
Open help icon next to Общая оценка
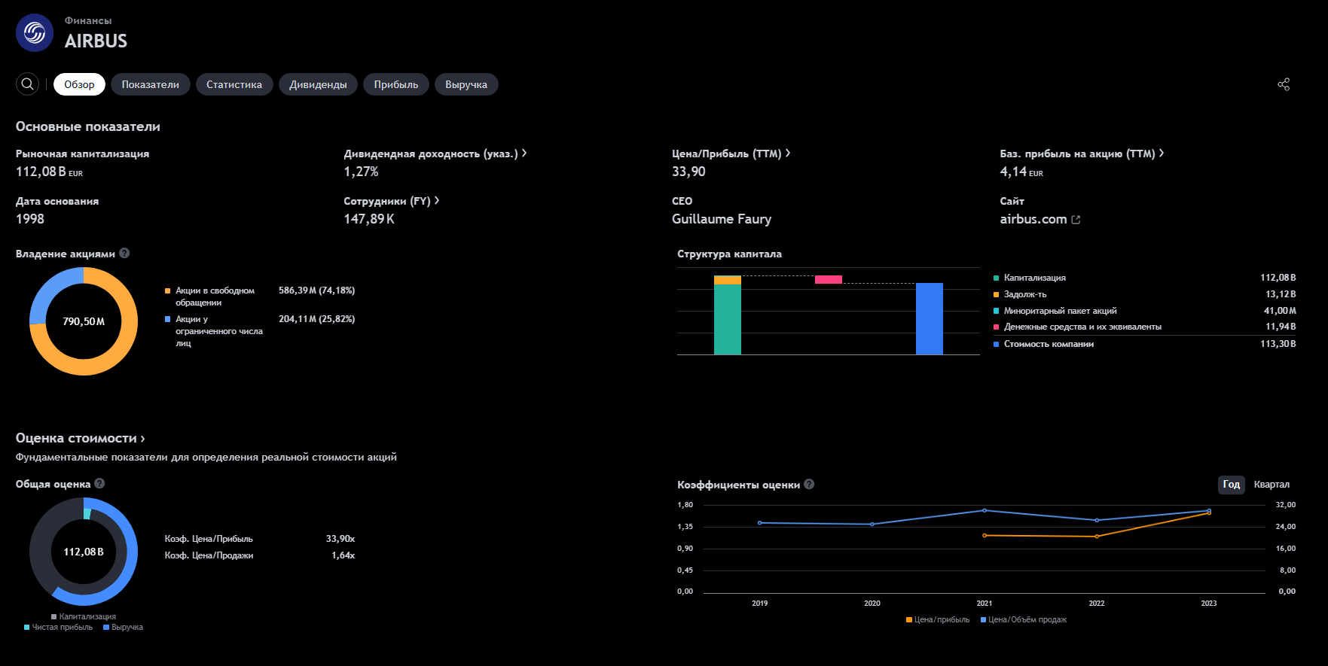(99, 484)
